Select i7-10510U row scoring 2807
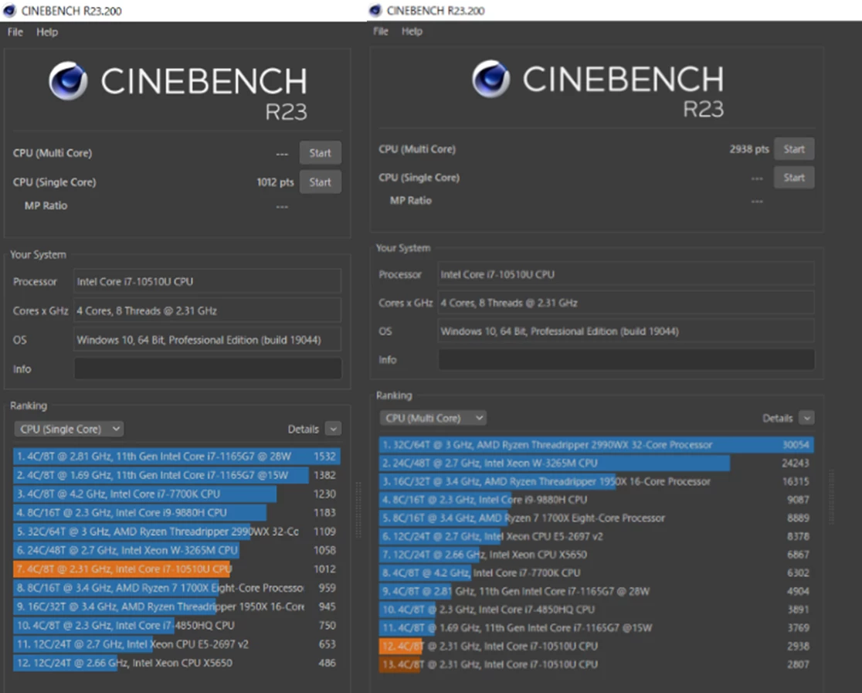The width and height of the screenshot is (862, 693). [596, 664]
